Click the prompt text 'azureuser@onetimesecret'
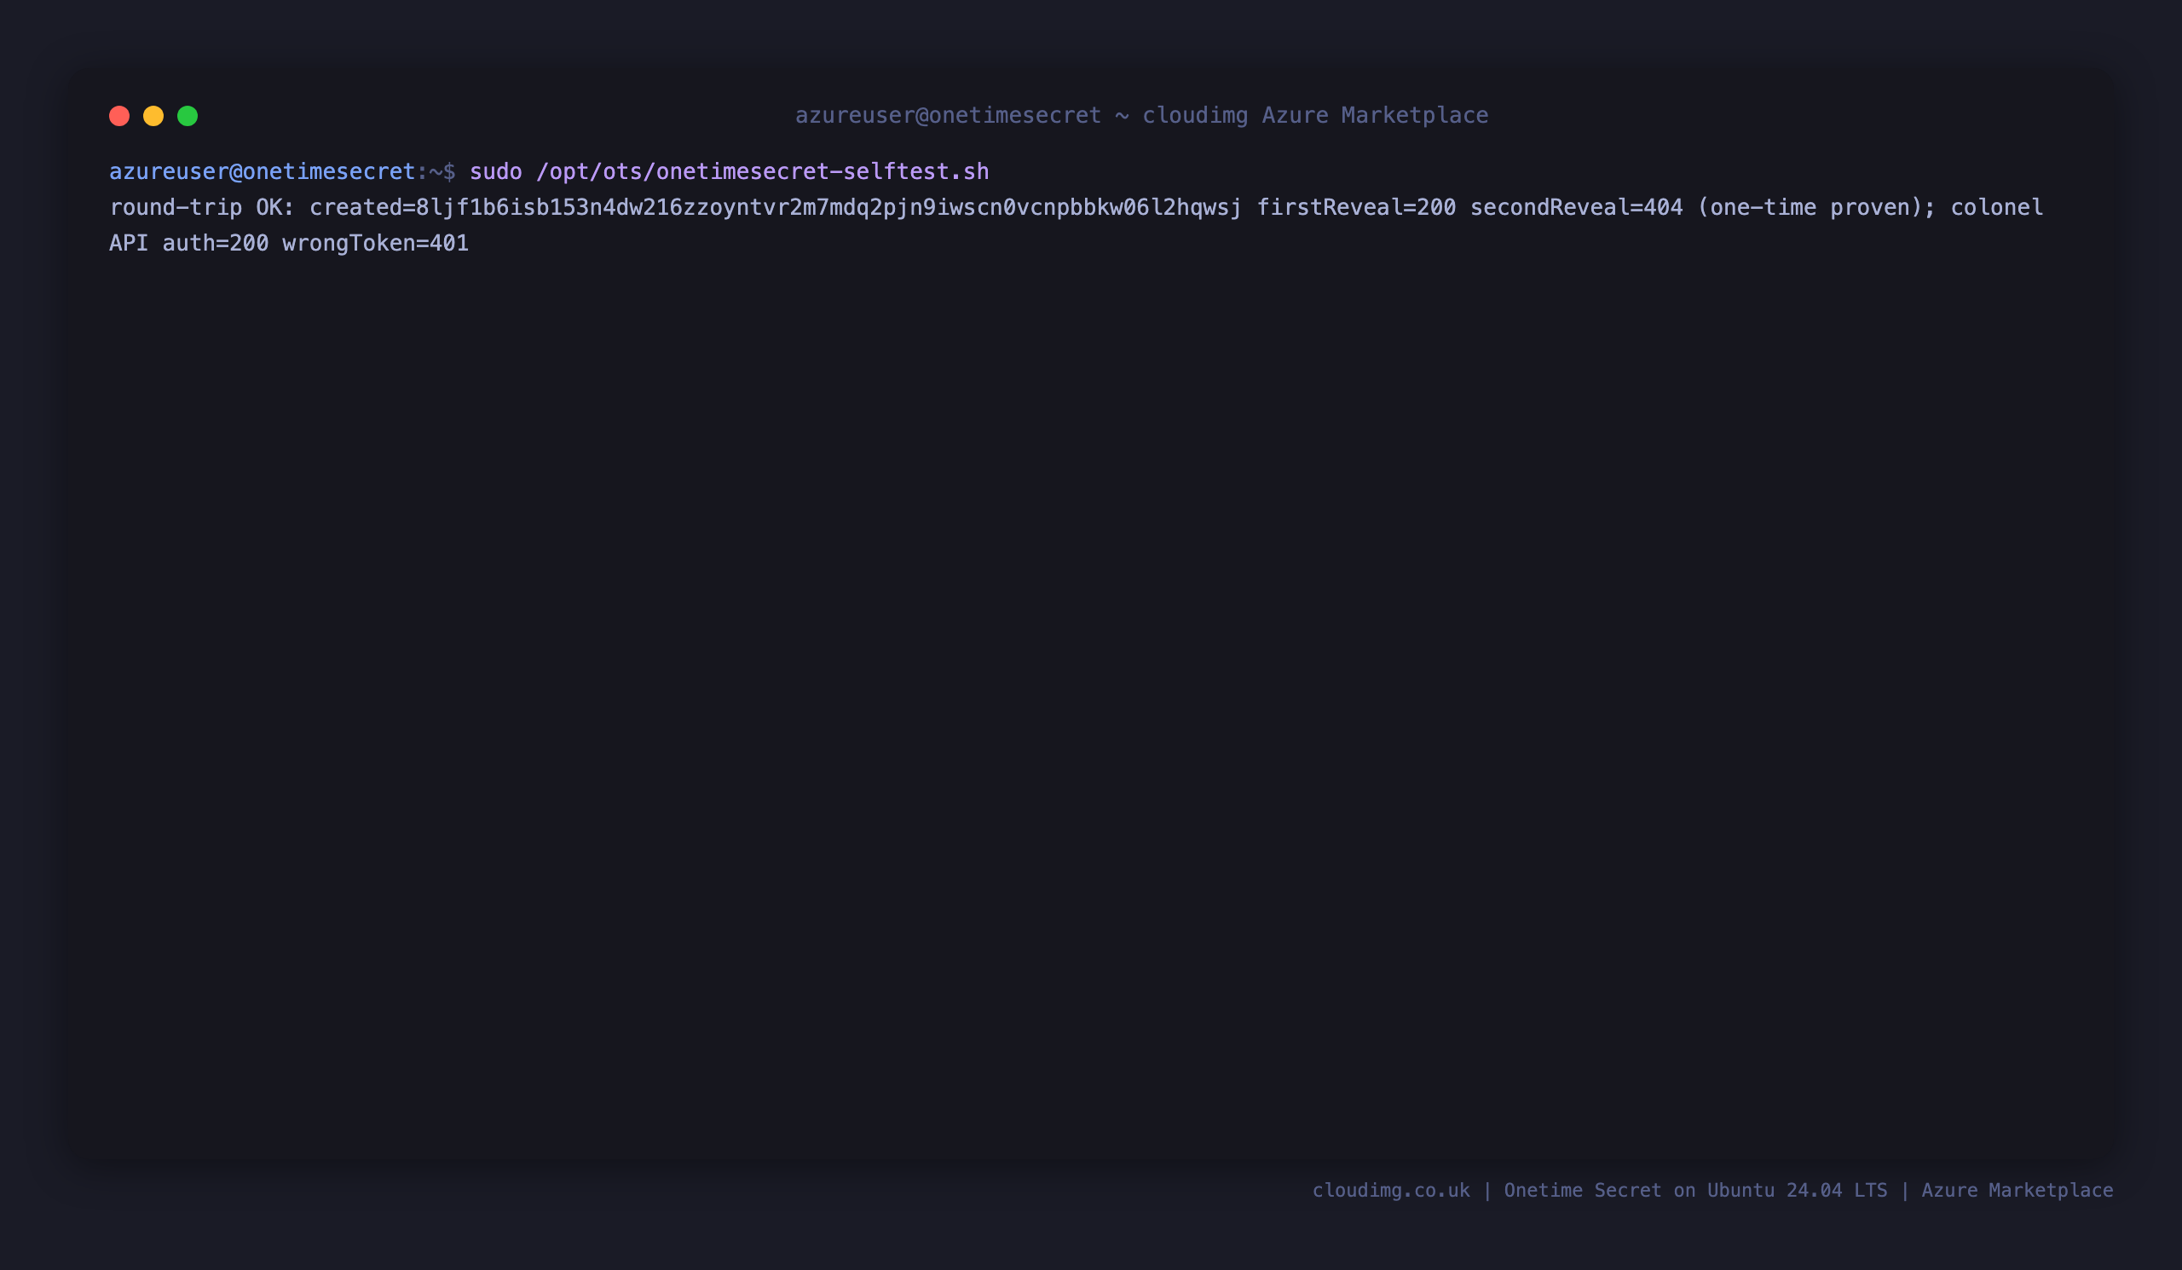2182x1270 pixels. [263, 171]
